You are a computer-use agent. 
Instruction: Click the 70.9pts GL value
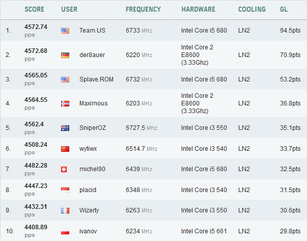pyautogui.click(x=290, y=55)
